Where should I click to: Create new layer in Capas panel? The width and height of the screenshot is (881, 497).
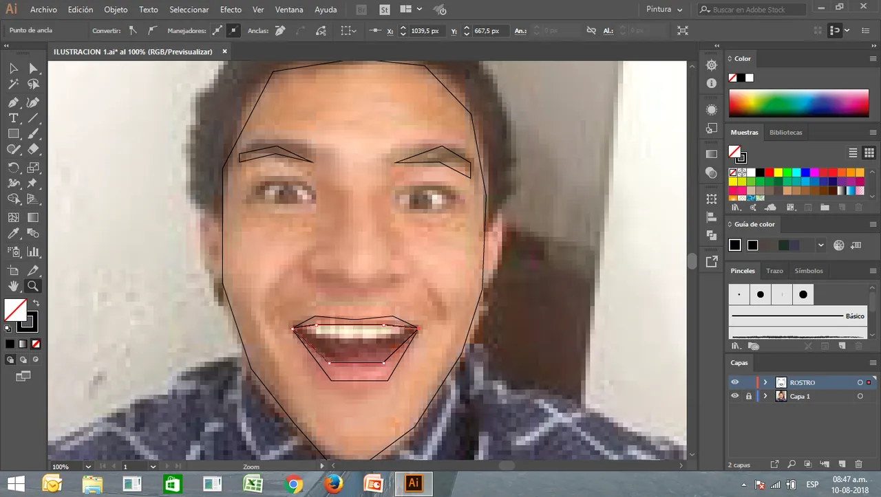[841, 465]
